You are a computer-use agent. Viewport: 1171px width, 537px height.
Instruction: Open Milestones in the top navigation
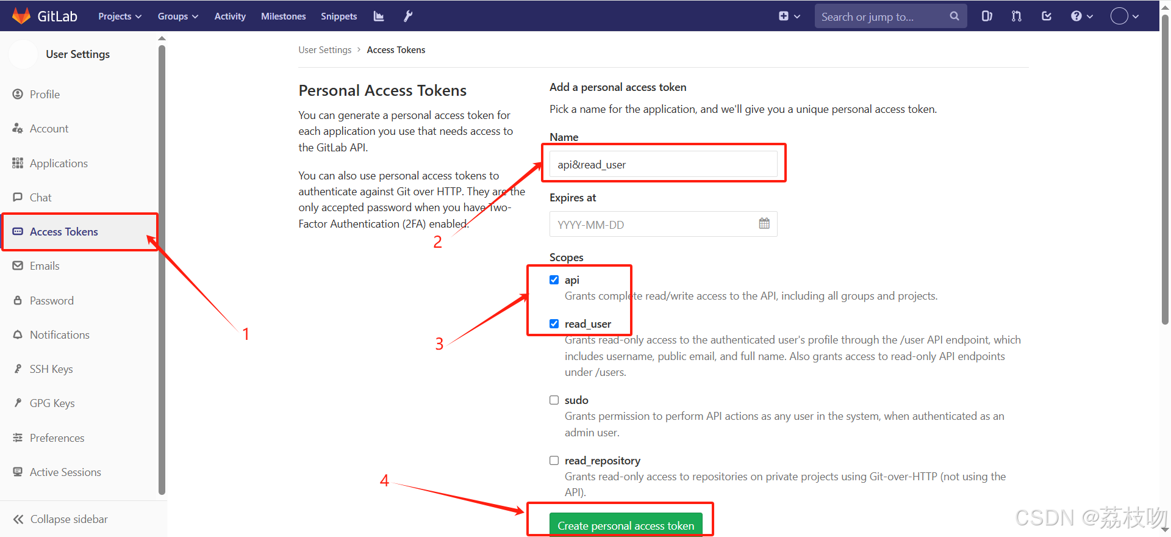(x=284, y=16)
